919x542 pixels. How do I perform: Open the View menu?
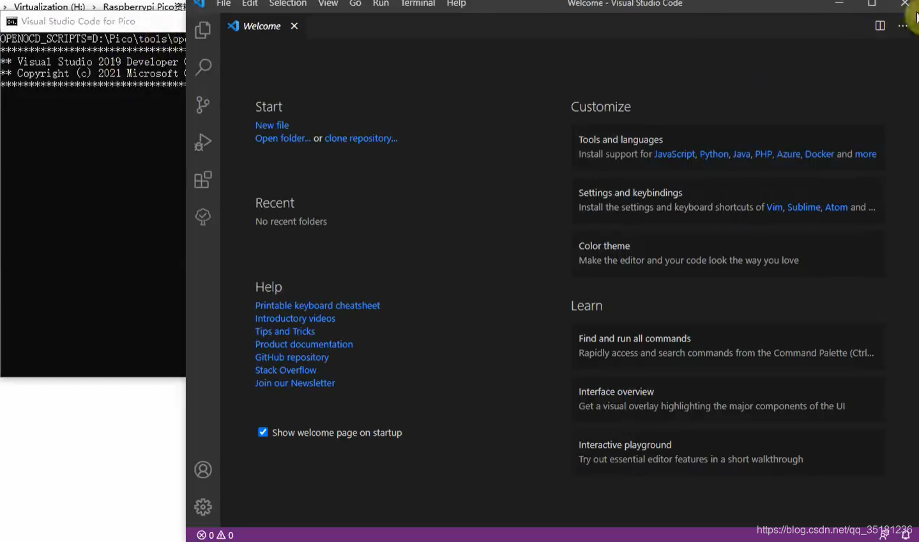(x=328, y=3)
